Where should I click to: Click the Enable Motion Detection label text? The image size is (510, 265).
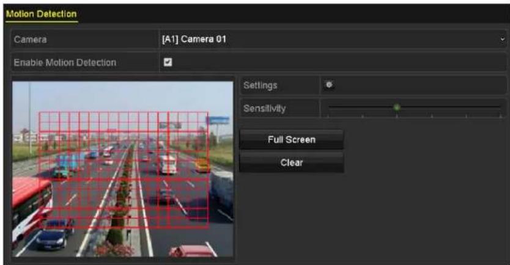[65, 62]
